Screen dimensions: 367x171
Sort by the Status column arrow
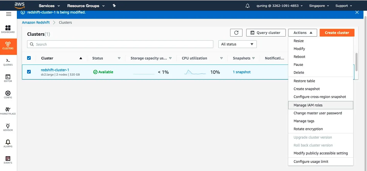(119, 58)
